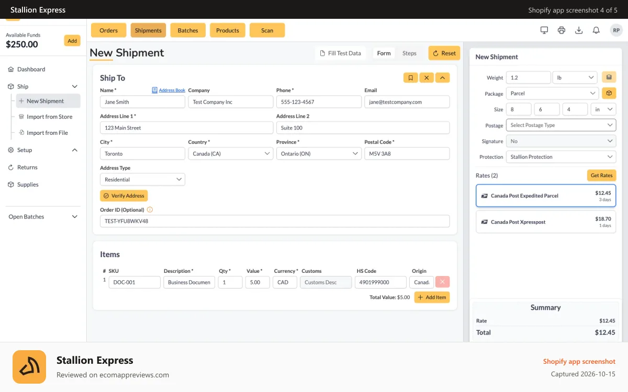This screenshot has width=628, height=392.
Task: Open the Country dropdown
Action: coord(231,154)
